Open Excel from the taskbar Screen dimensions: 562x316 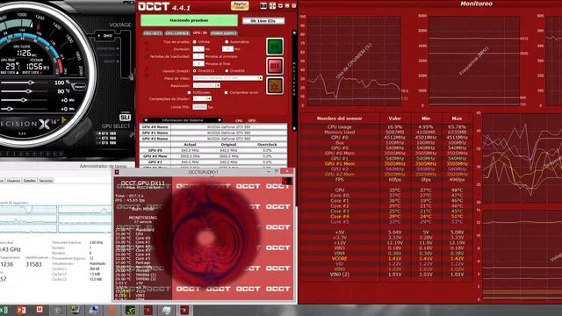coord(4,310)
